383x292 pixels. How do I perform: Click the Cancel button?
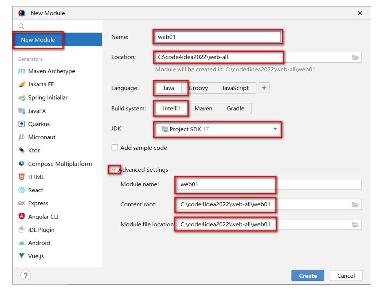346,276
